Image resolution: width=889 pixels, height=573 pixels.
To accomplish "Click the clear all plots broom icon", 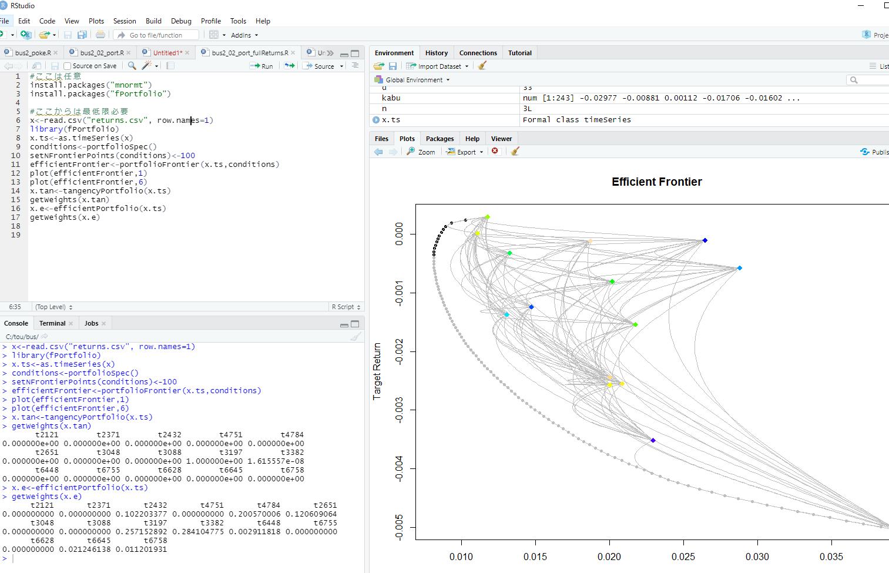I will (515, 152).
